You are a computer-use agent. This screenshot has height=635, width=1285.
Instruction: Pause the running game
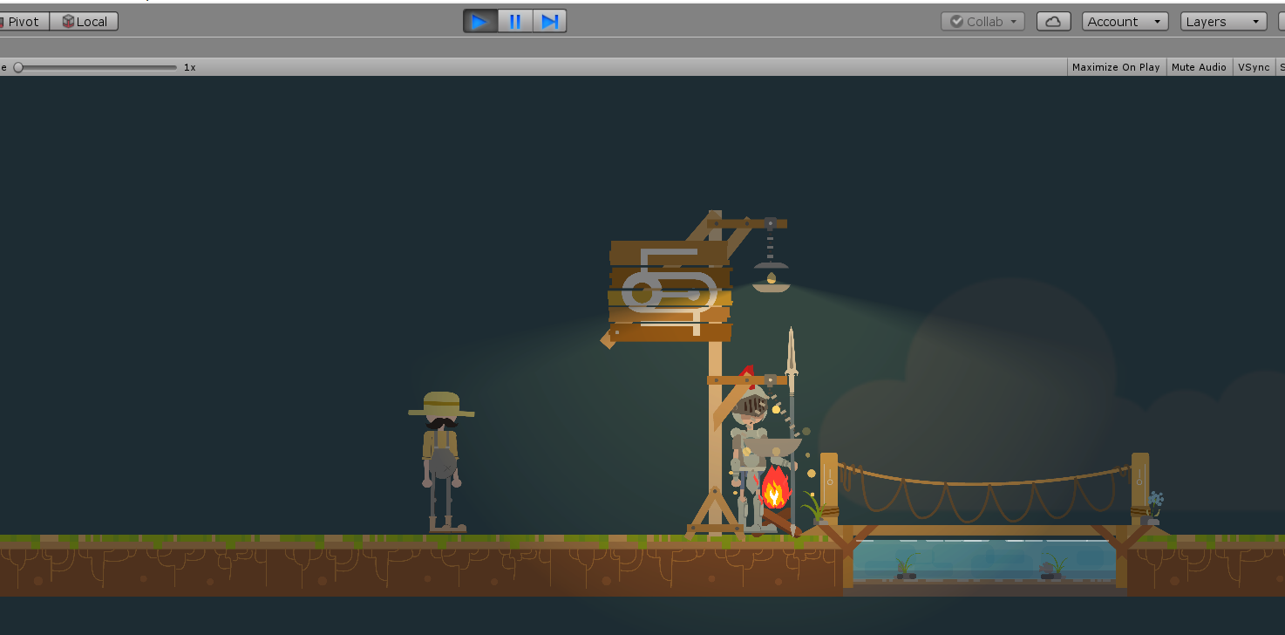(514, 21)
